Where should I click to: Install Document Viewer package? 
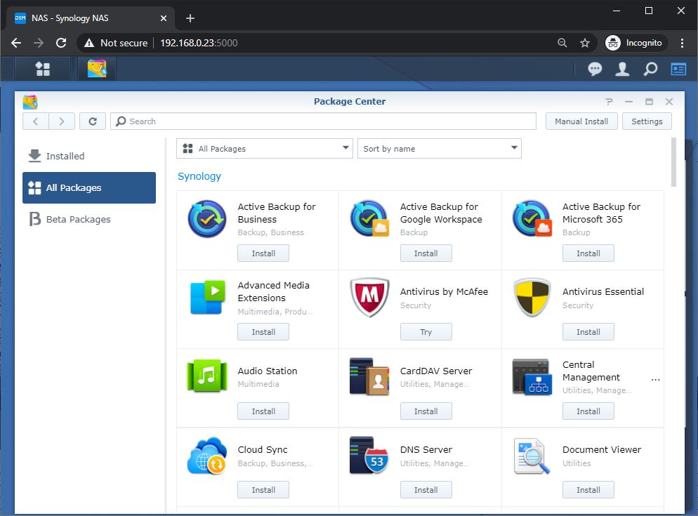(588, 490)
